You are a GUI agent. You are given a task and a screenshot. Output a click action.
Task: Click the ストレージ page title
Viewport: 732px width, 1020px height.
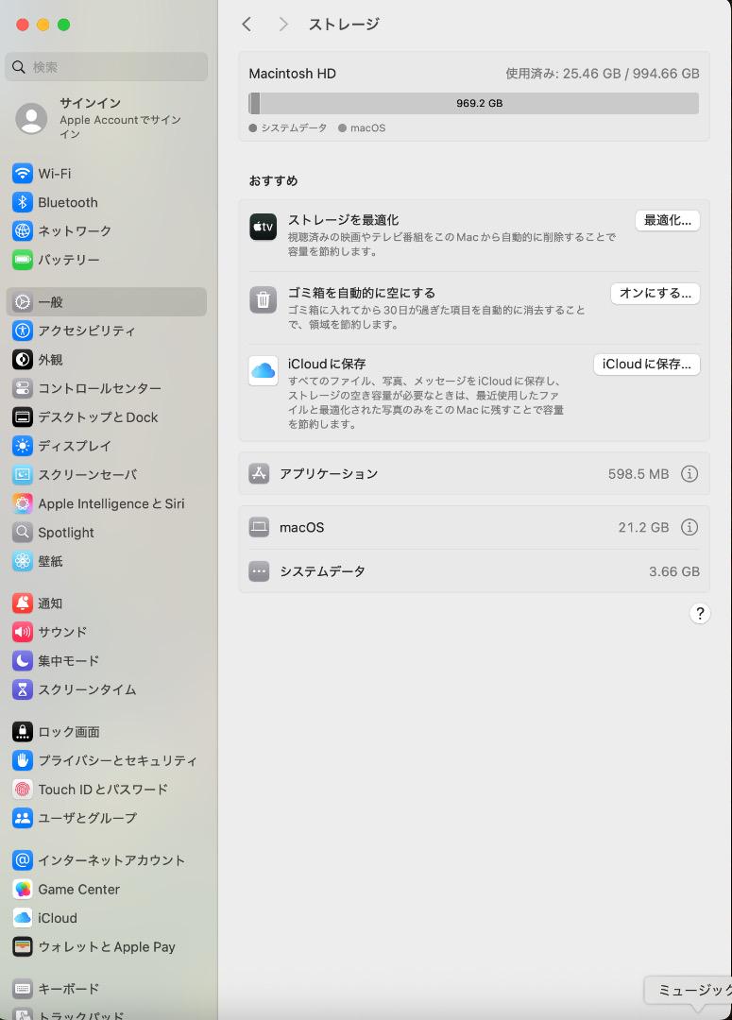click(x=344, y=24)
